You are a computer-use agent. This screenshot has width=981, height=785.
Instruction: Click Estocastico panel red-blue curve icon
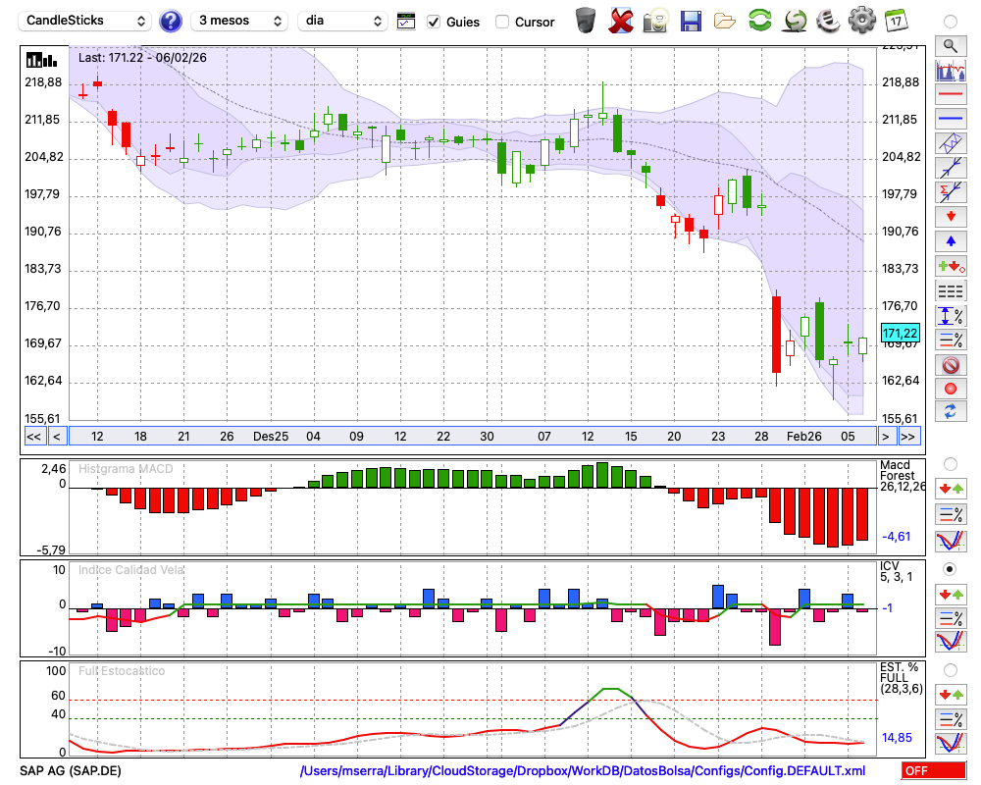(951, 743)
